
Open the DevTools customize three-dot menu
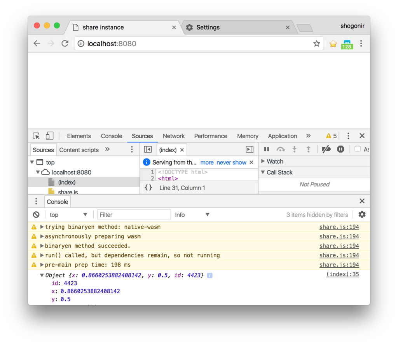[x=348, y=136]
